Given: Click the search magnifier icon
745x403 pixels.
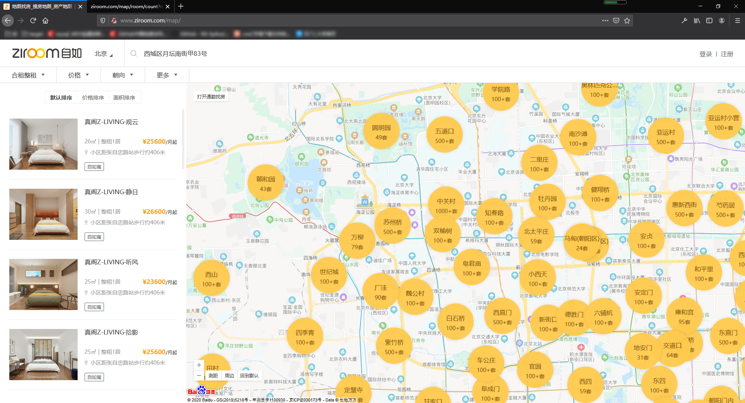Looking at the screenshot, I should click(x=133, y=53).
